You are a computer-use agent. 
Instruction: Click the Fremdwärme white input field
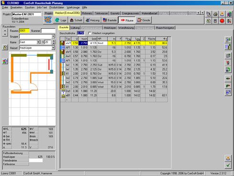(x=36, y=160)
